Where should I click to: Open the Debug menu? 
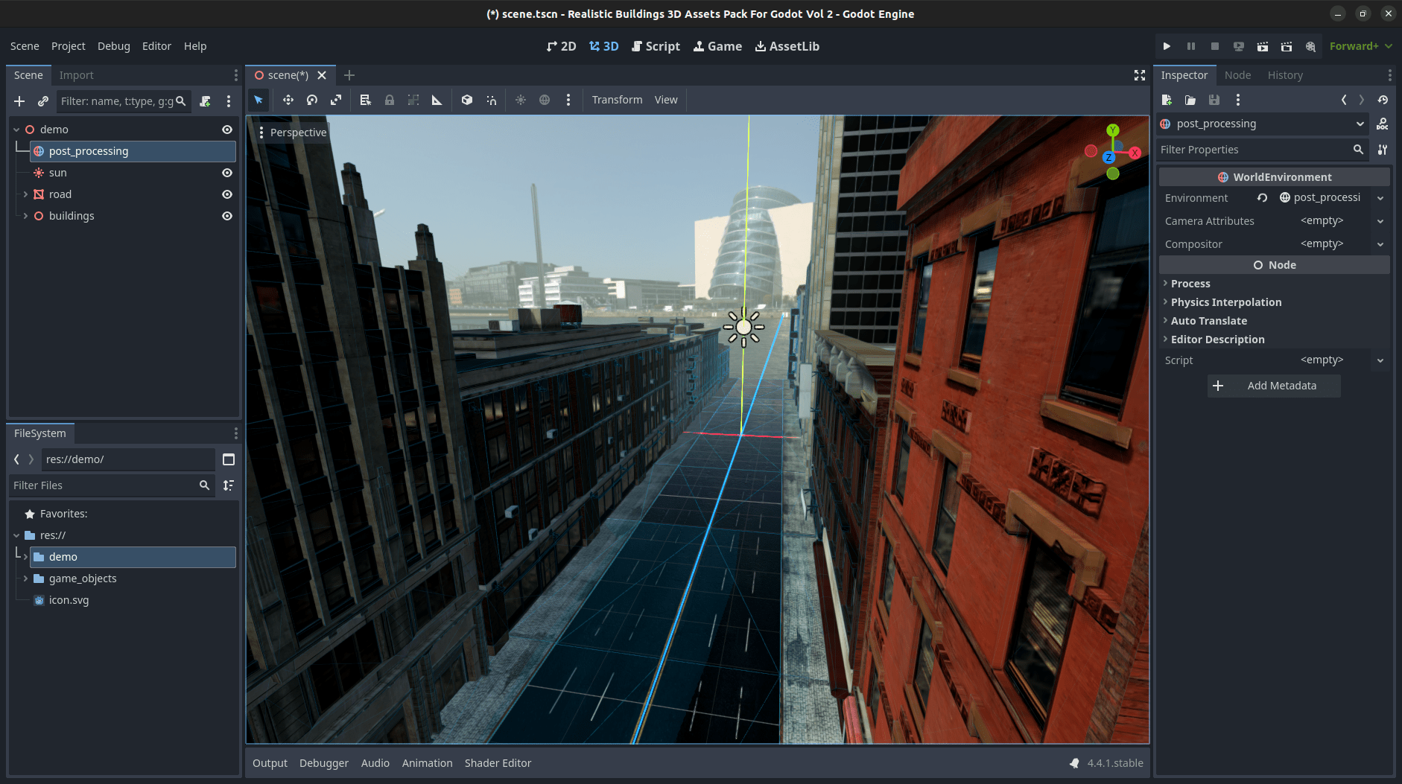(x=113, y=46)
